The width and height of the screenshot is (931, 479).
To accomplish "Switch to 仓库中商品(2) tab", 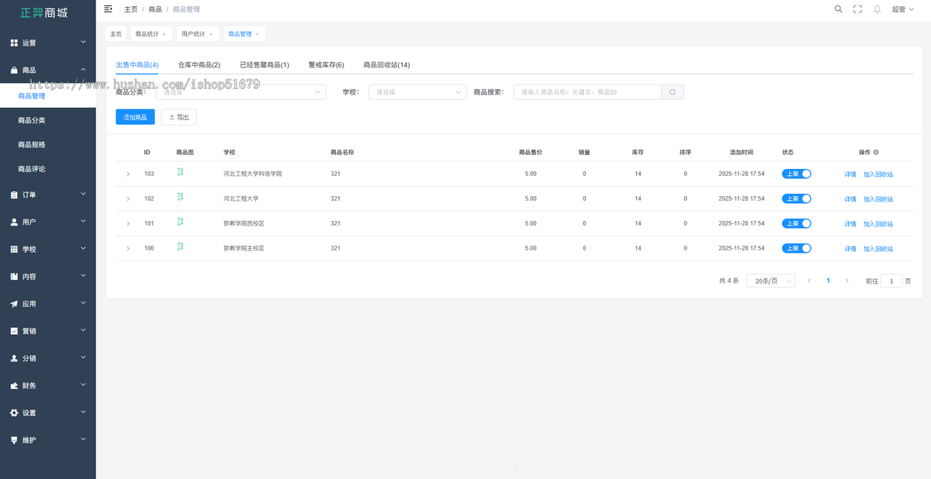I will click(x=199, y=65).
